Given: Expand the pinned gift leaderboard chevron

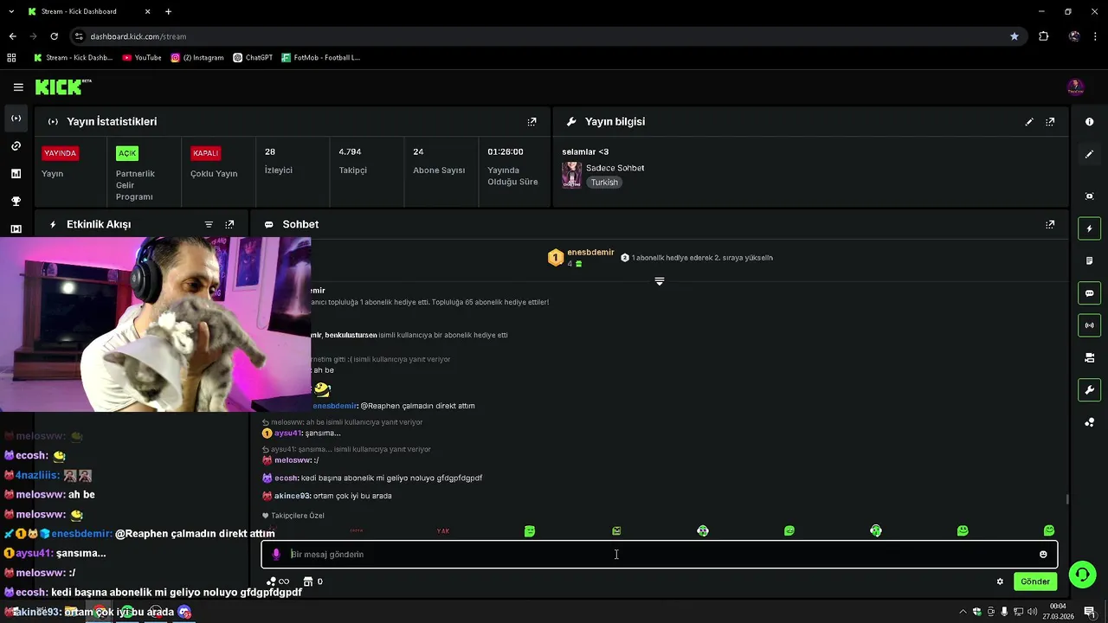Looking at the screenshot, I should (660, 281).
